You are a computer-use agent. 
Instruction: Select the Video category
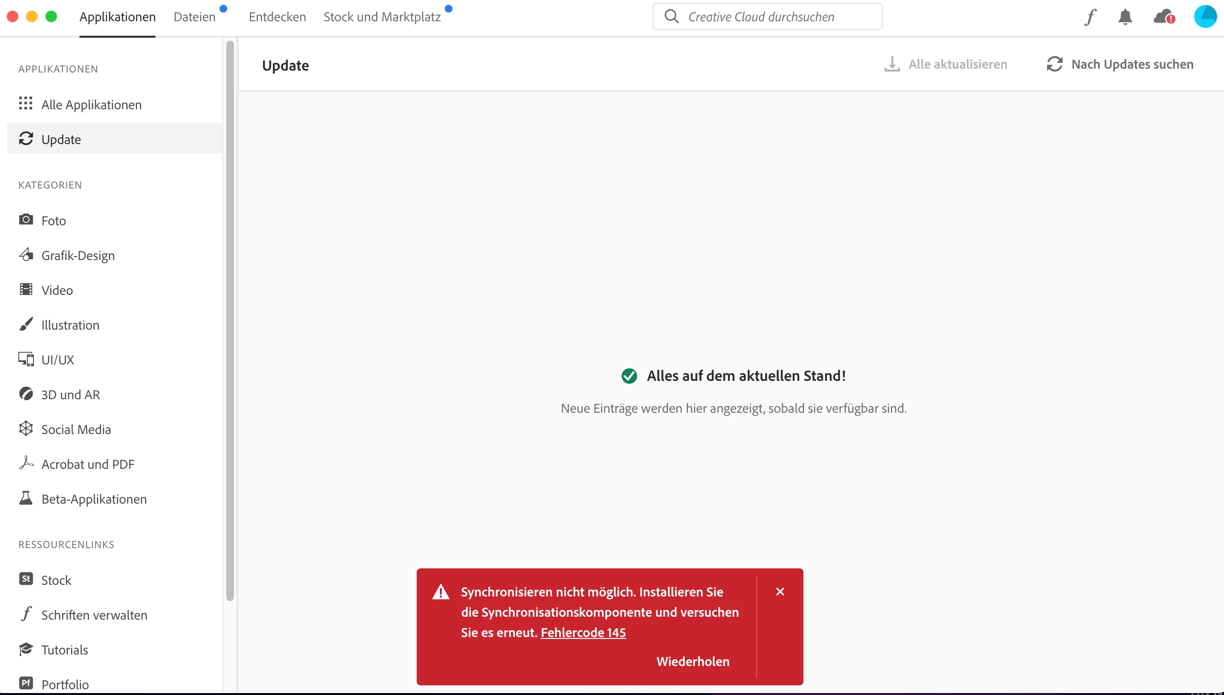[57, 290]
